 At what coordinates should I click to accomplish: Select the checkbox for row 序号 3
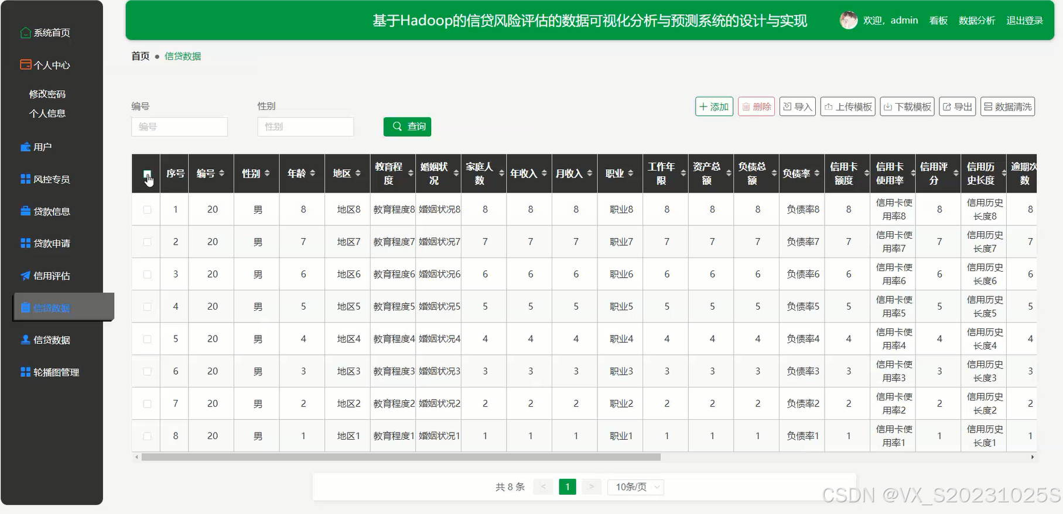[147, 274]
